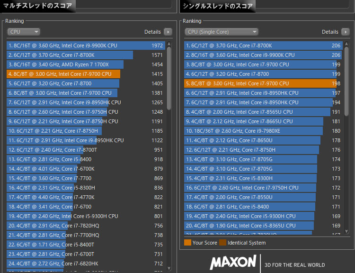Click scroll-up arrow of single-core ranking list
Image resolution: width=355 pixels, height=273 pixels.
coord(346,44)
